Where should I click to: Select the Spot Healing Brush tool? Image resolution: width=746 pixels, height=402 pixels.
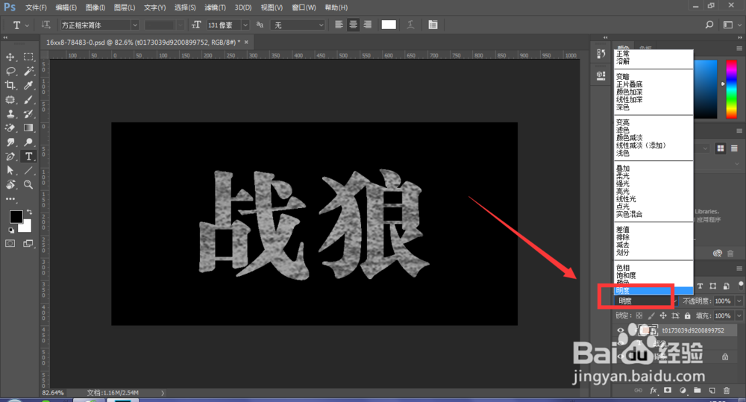[10, 99]
